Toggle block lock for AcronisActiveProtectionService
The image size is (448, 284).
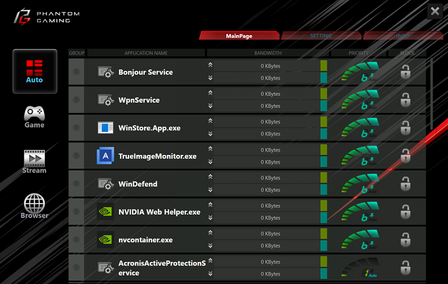[x=405, y=267]
